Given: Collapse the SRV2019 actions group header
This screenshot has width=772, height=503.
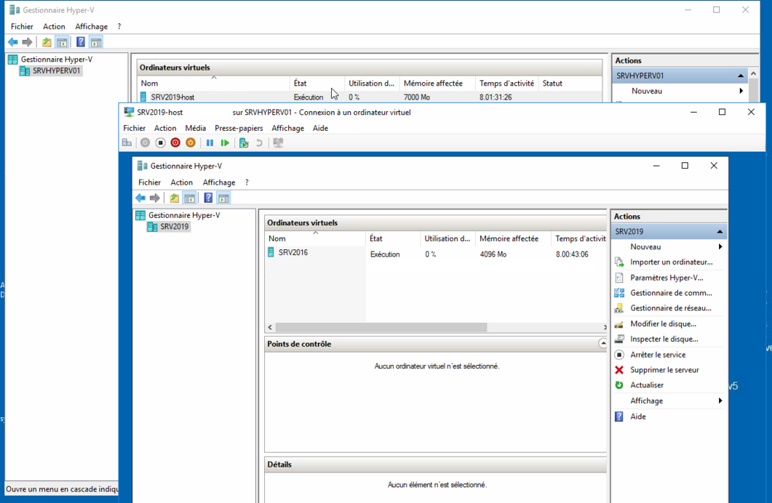Looking at the screenshot, I should point(720,232).
